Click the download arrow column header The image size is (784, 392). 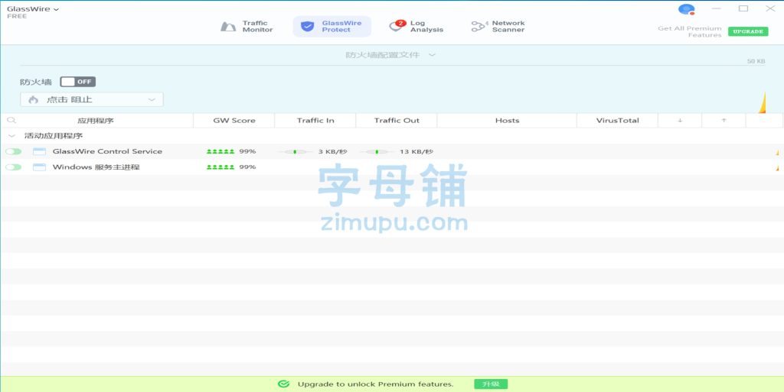680,120
